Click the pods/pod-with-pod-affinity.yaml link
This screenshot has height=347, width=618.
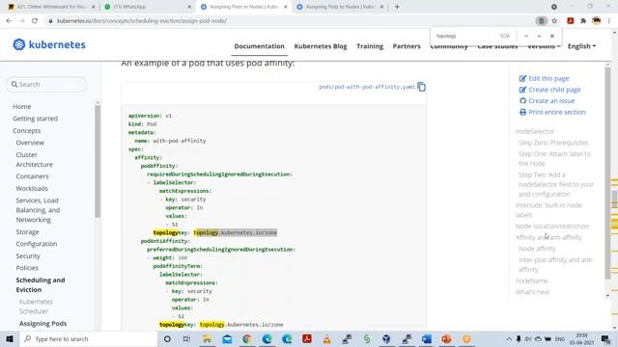(x=367, y=87)
